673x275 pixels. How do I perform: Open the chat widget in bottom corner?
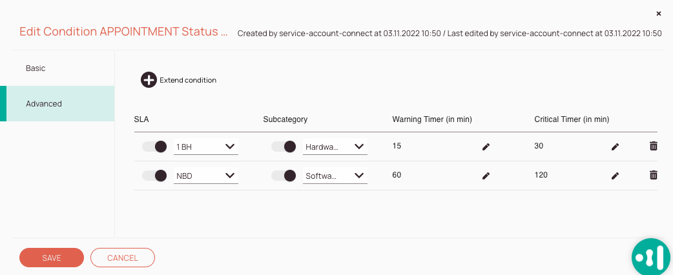coord(651,257)
